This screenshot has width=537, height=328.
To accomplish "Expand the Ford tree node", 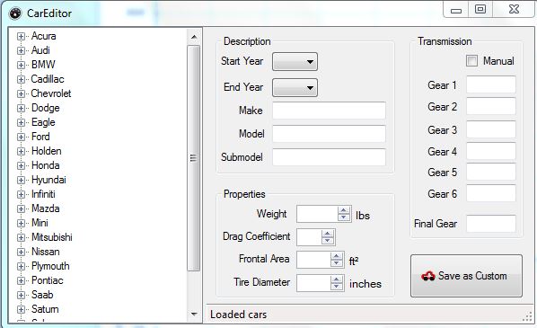I will click(21, 137).
